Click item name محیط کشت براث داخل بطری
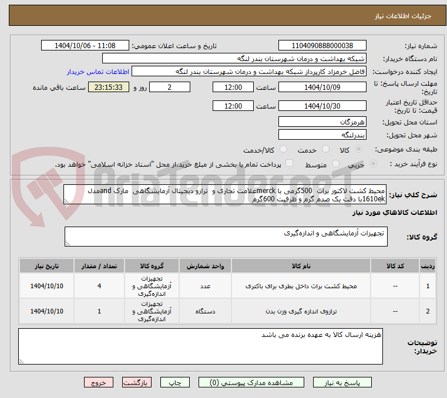 pos(301,286)
